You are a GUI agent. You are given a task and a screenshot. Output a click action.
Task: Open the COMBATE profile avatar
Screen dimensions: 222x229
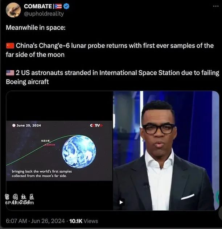point(13,10)
